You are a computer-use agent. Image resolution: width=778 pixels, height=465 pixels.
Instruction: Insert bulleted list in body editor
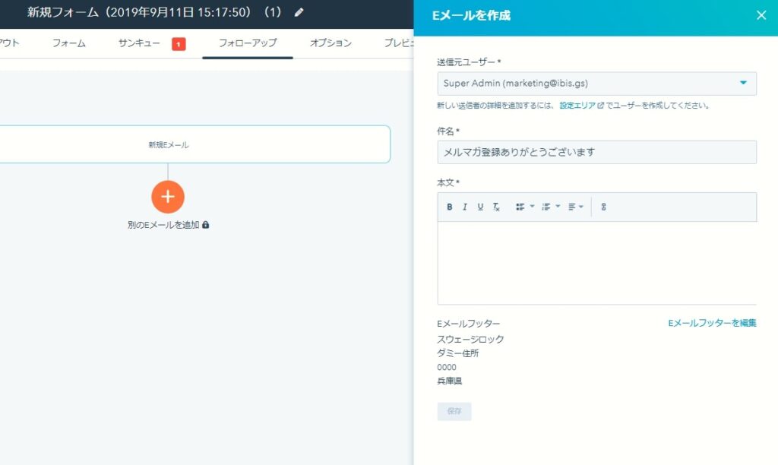pos(520,207)
